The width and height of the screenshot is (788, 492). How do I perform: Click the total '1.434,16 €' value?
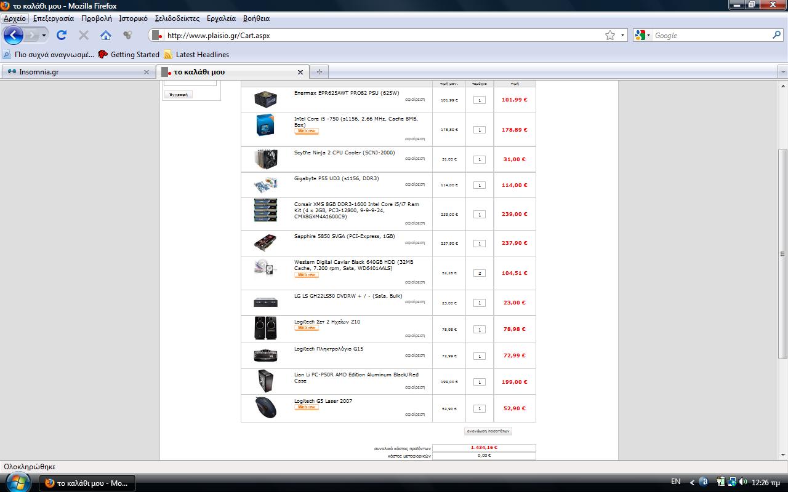point(484,448)
